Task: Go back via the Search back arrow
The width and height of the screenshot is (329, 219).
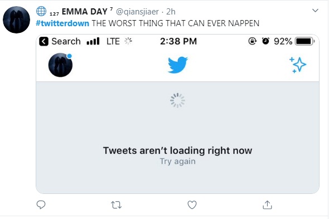Action: pos(43,41)
